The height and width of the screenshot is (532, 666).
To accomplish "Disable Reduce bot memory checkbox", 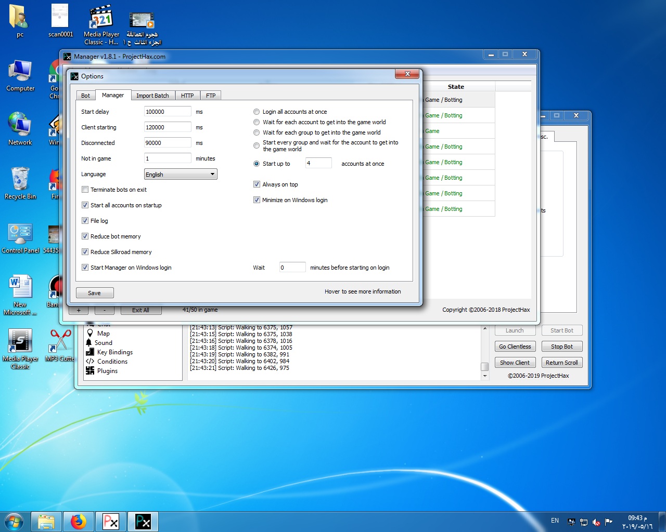I will click(x=85, y=236).
